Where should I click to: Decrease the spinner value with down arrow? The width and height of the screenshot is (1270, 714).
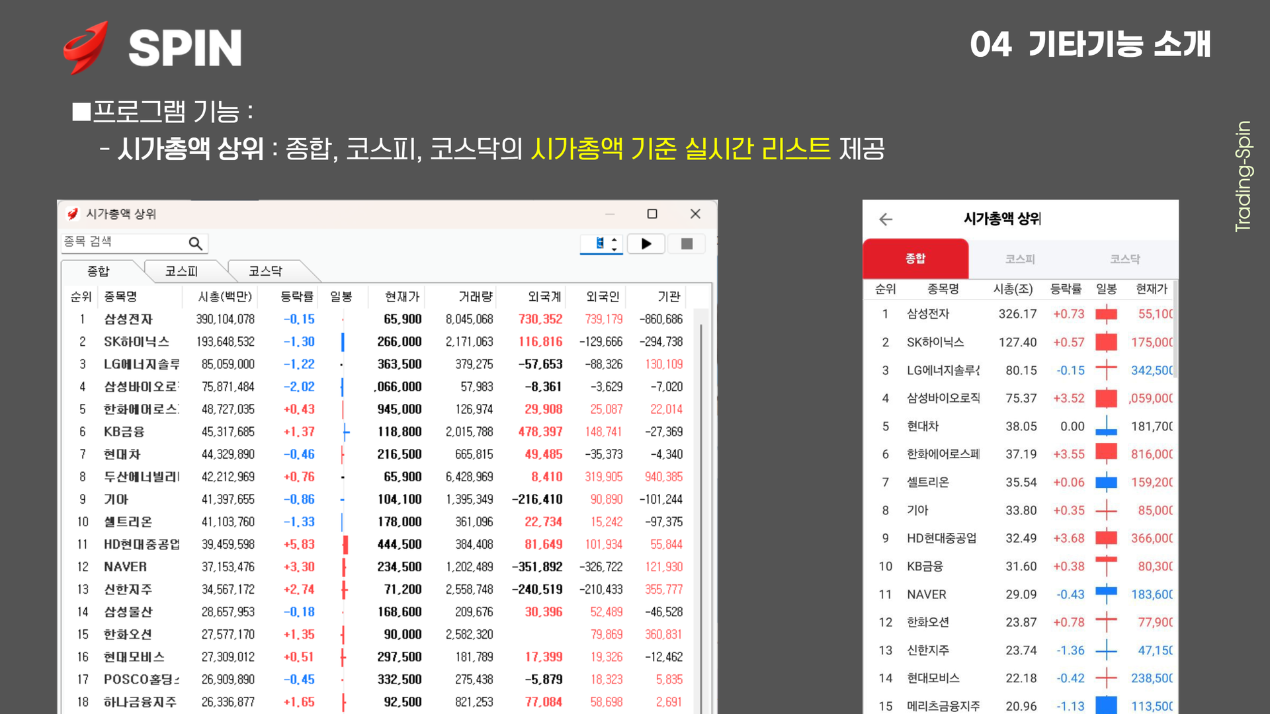pyautogui.click(x=614, y=249)
